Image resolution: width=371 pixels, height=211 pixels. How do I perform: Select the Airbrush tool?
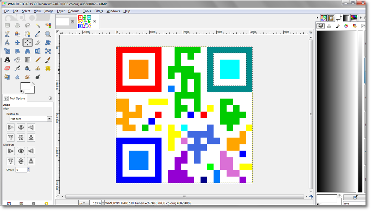click(x=17, y=68)
